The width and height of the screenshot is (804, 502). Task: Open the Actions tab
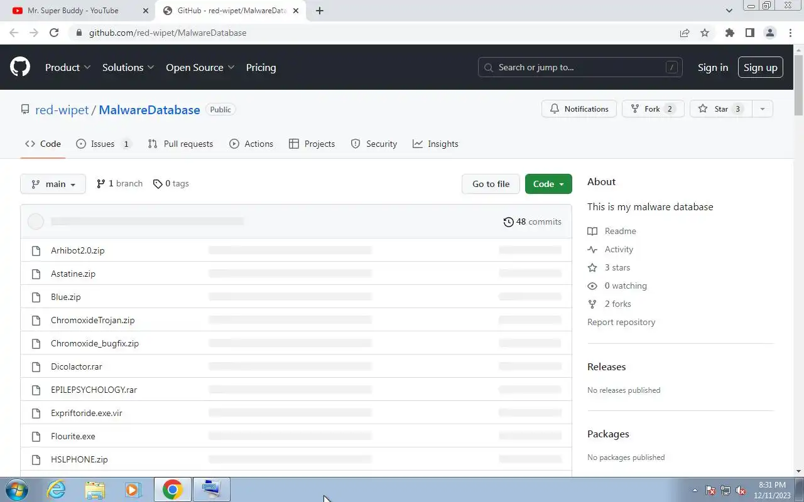(x=251, y=144)
